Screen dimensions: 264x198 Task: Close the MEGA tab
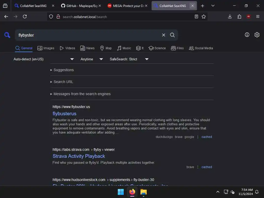146,6
